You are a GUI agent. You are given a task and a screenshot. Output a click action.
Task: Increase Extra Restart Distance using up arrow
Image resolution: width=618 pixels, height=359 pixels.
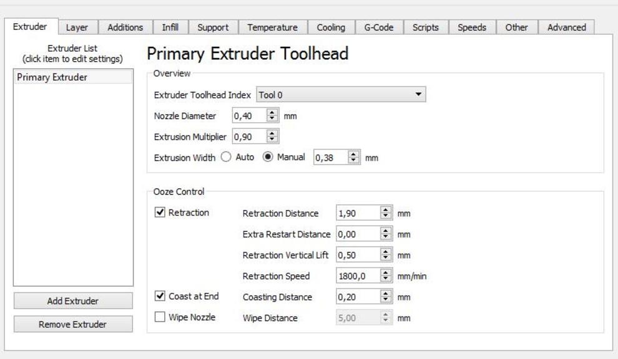(x=386, y=231)
